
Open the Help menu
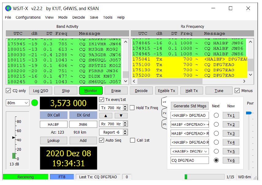121,17
